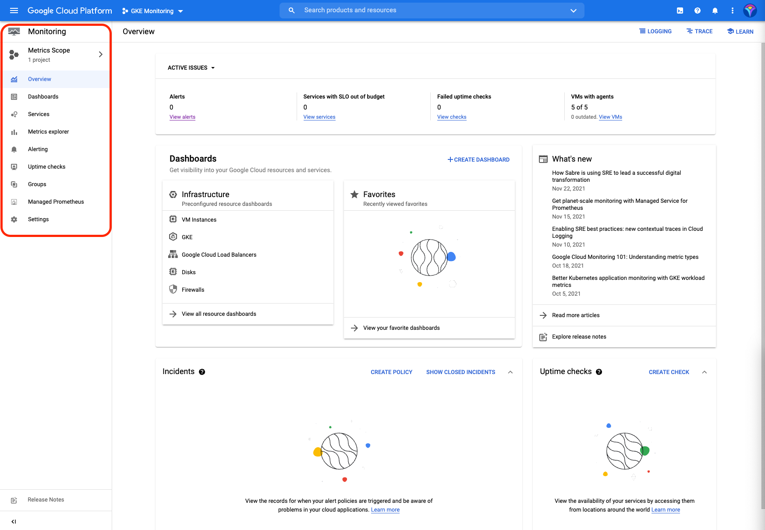Image resolution: width=765 pixels, height=530 pixels.
Task: Click the Metrics Scope hexagon icon
Action: pos(14,54)
